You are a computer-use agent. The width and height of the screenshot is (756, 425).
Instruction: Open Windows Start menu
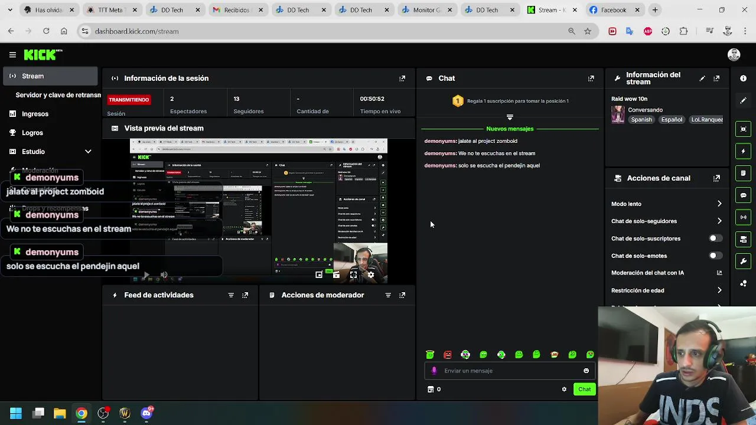(x=16, y=413)
